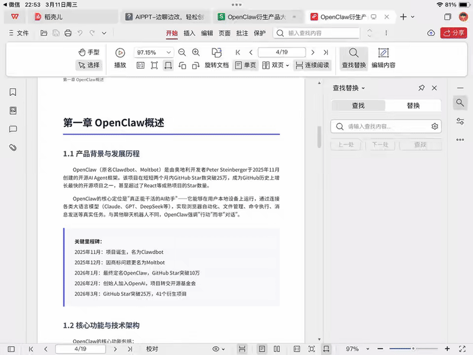
Task: Return to 微信 via back link
Action: pyautogui.click(x=11, y=5)
